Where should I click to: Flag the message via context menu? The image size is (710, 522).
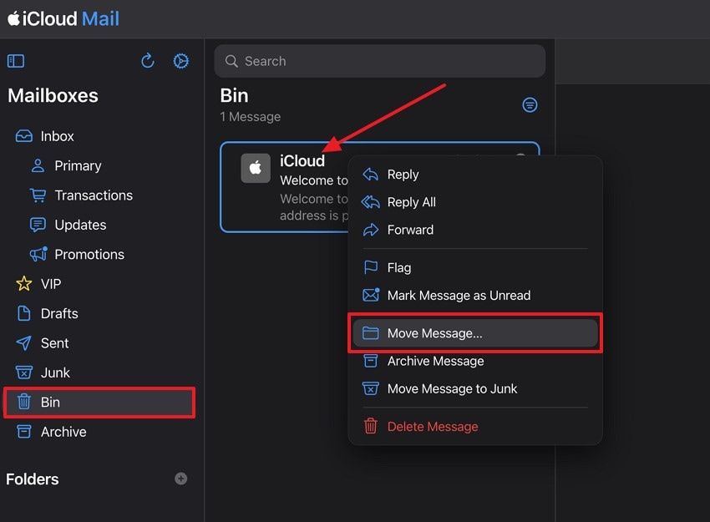point(475,267)
